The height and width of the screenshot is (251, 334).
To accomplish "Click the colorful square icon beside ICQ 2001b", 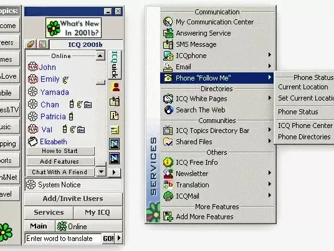I will point(43,44).
